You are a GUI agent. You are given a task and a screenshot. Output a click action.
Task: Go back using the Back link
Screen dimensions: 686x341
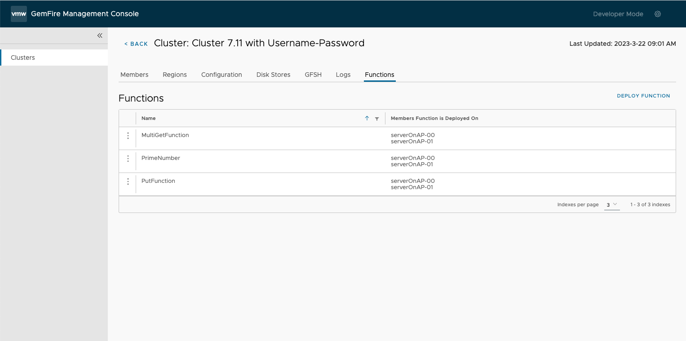pyautogui.click(x=136, y=44)
